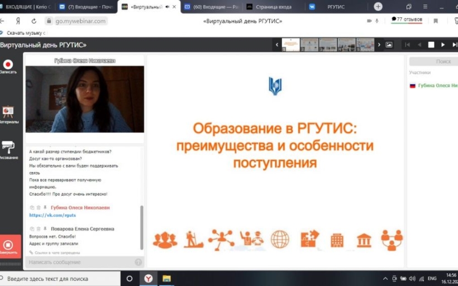The image size is (458, 286).
Task: Pin Губина Олеся's chat message
Action: [x=45, y=207]
